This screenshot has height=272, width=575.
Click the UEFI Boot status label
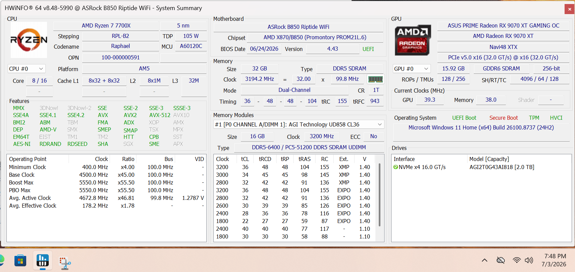pos(464,118)
